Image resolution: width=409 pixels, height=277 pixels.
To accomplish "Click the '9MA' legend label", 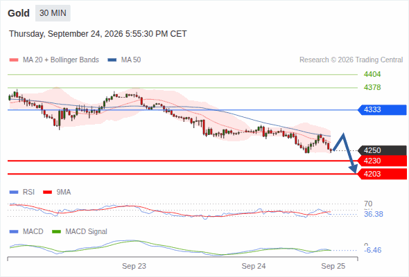I will coord(64,192).
